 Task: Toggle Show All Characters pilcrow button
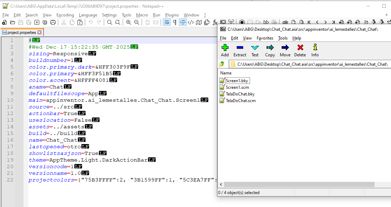pyautogui.click(x=175, y=22)
